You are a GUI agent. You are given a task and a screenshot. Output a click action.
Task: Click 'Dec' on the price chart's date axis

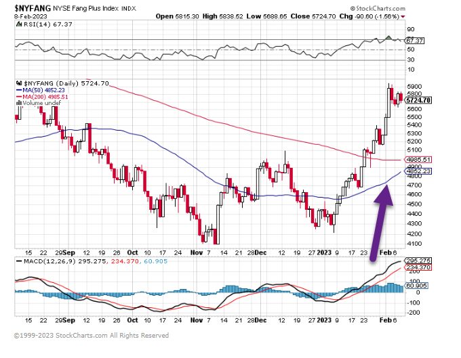[260, 252]
